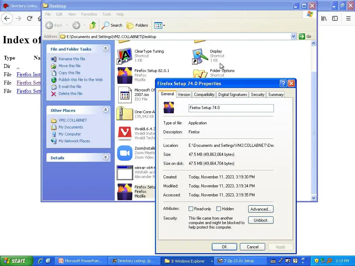Click the Properties dialog help question icon

(x=283, y=83)
